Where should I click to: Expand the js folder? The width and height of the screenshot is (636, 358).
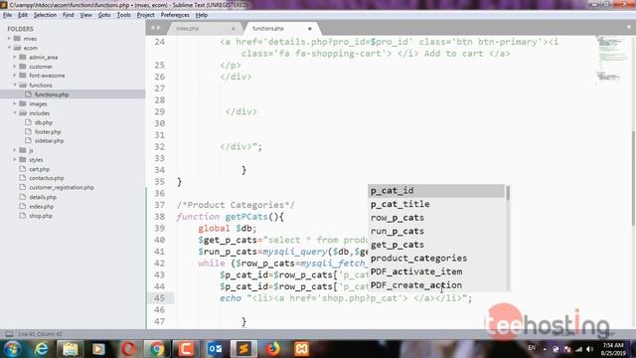pos(15,150)
